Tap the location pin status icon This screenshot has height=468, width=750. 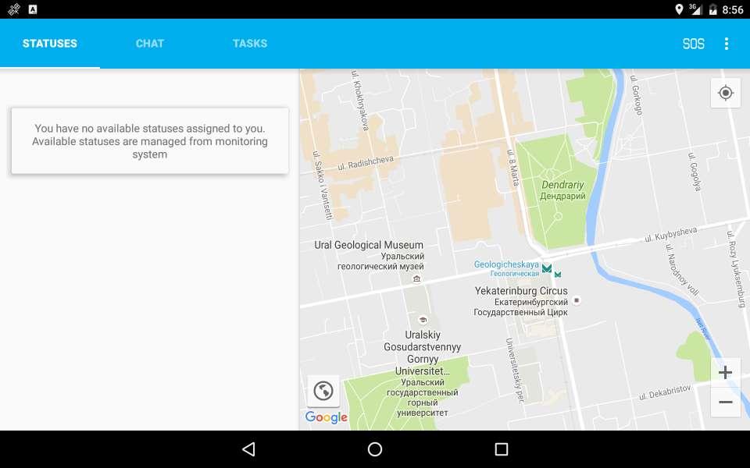(x=679, y=9)
